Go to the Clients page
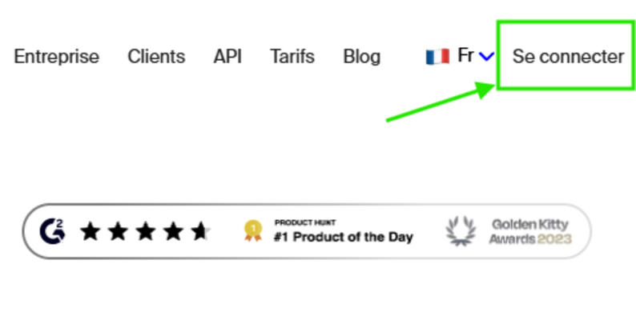This screenshot has width=636, height=320. click(156, 57)
